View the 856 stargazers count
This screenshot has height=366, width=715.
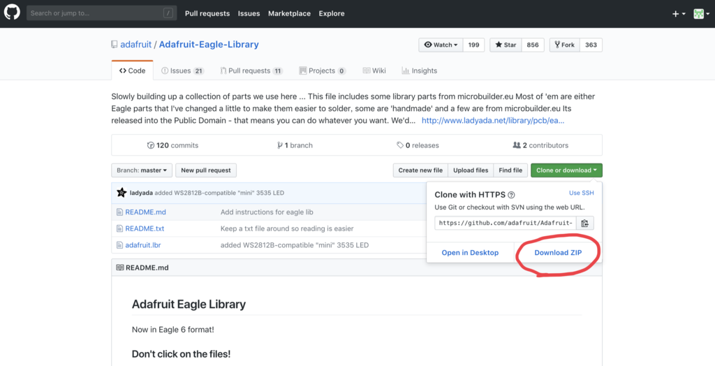(x=533, y=45)
